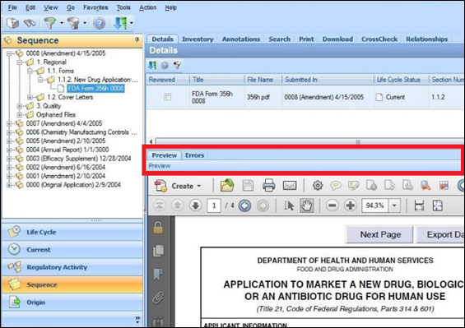Switch to the Errors tab

(x=194, y=155)
